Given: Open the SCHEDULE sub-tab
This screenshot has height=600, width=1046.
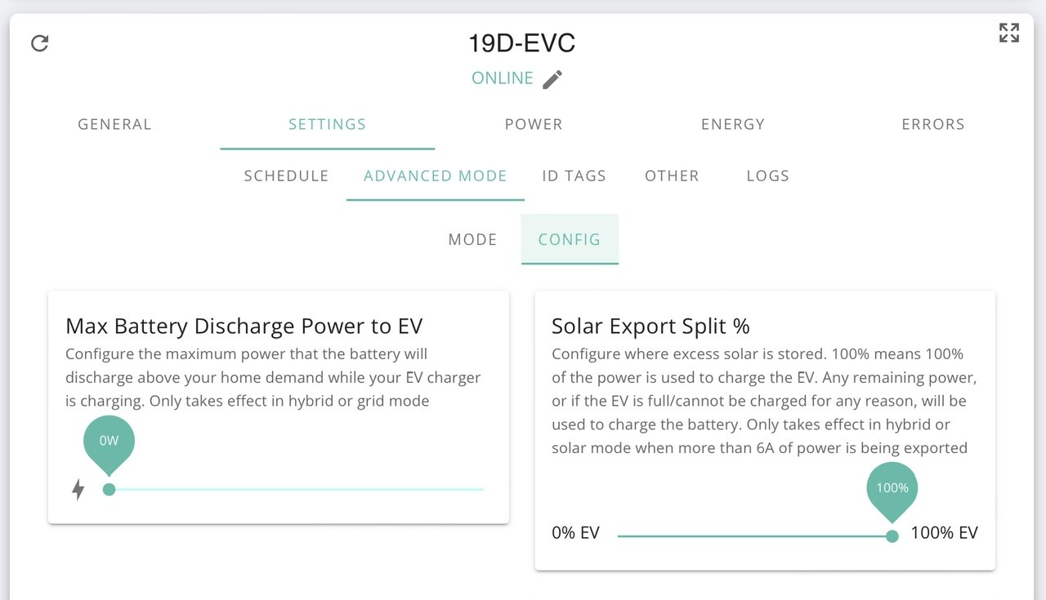Looking at the screenshot, I should tap(286, 176).
